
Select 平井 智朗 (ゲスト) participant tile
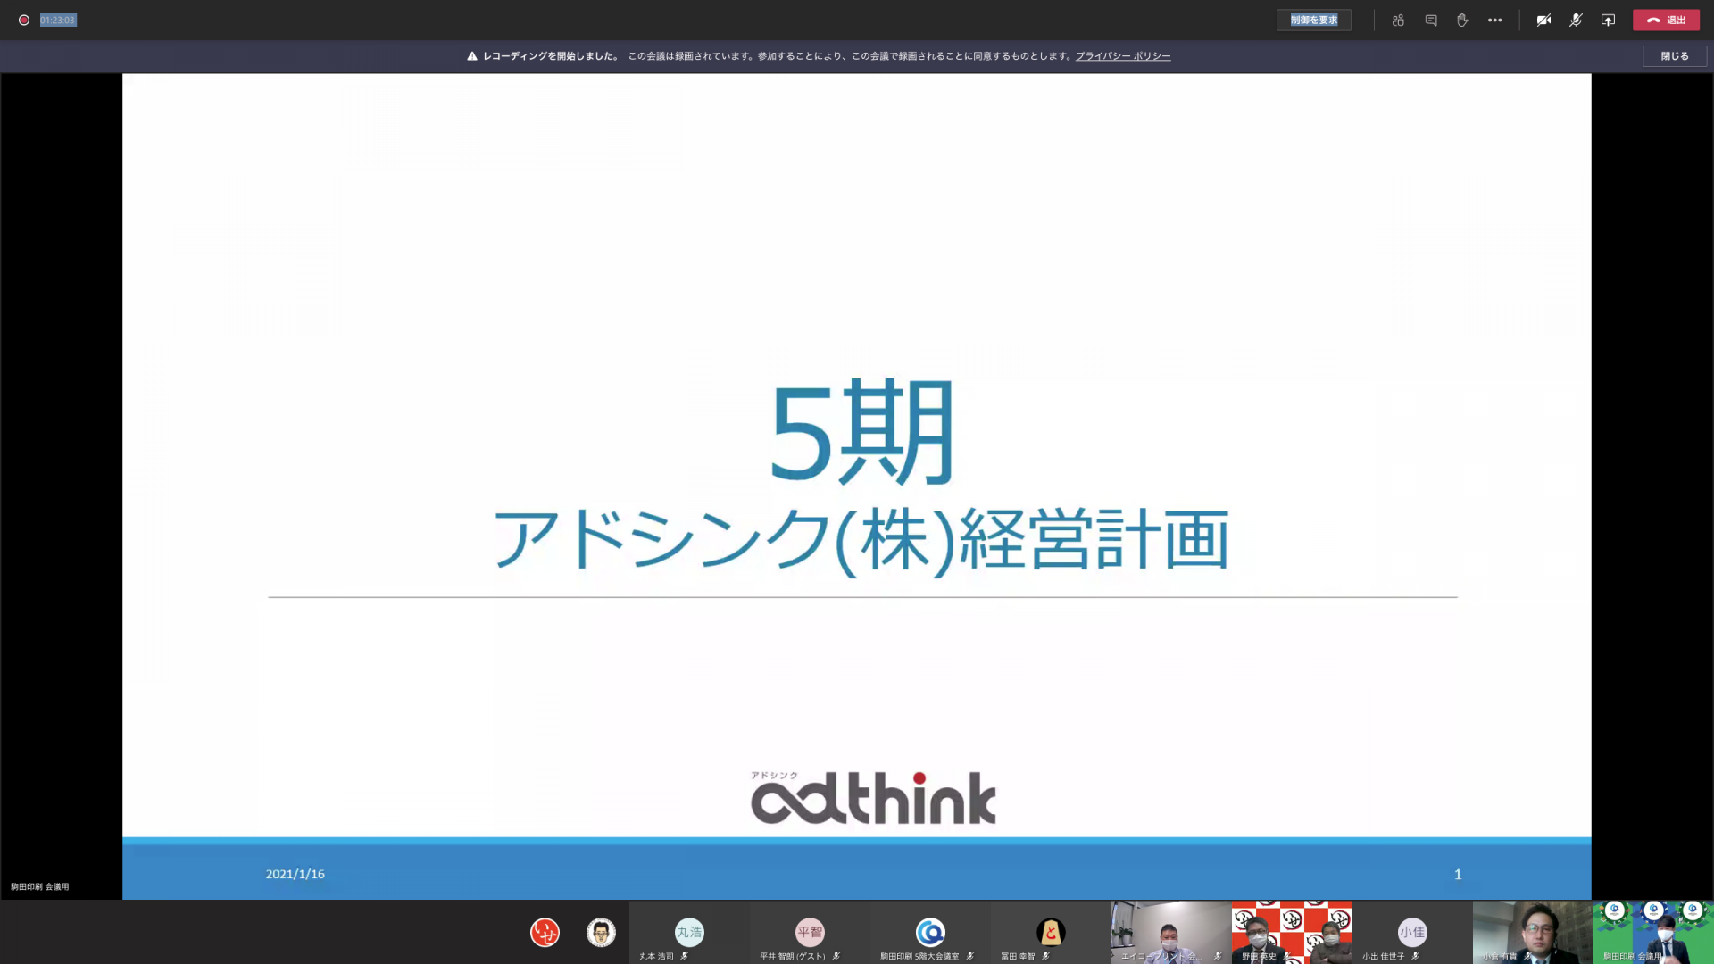(810, 932)
